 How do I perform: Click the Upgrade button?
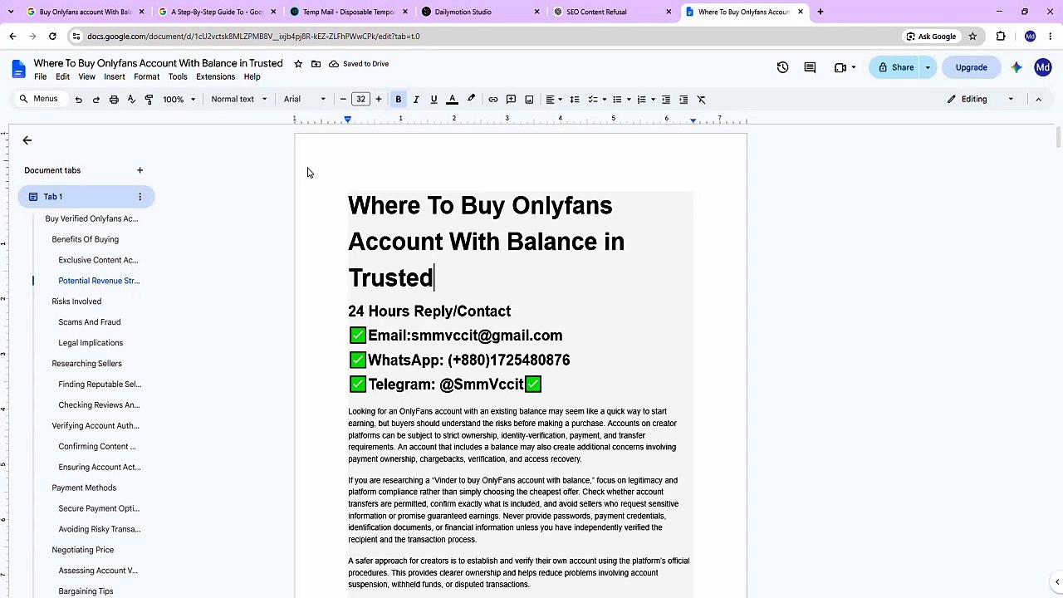pos(971,67)
